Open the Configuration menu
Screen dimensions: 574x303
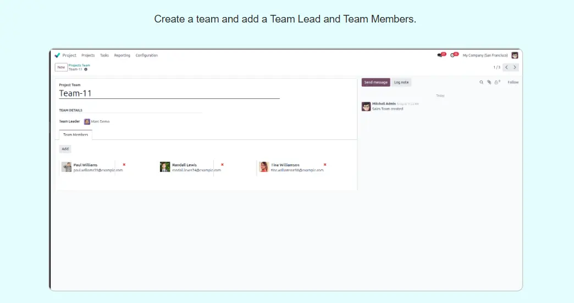point(147,55)
